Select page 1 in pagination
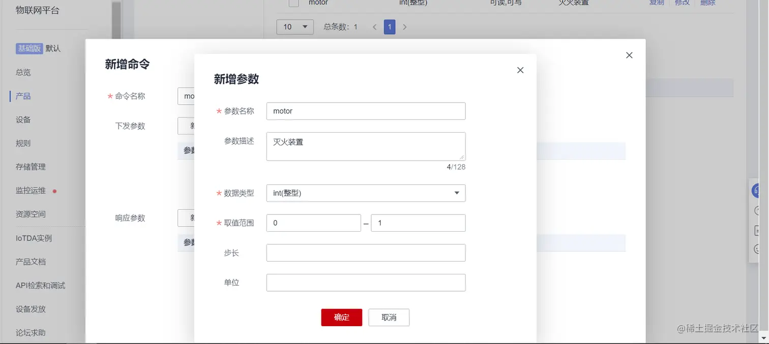This screenshot has height=344, width=769. (390, 27)
